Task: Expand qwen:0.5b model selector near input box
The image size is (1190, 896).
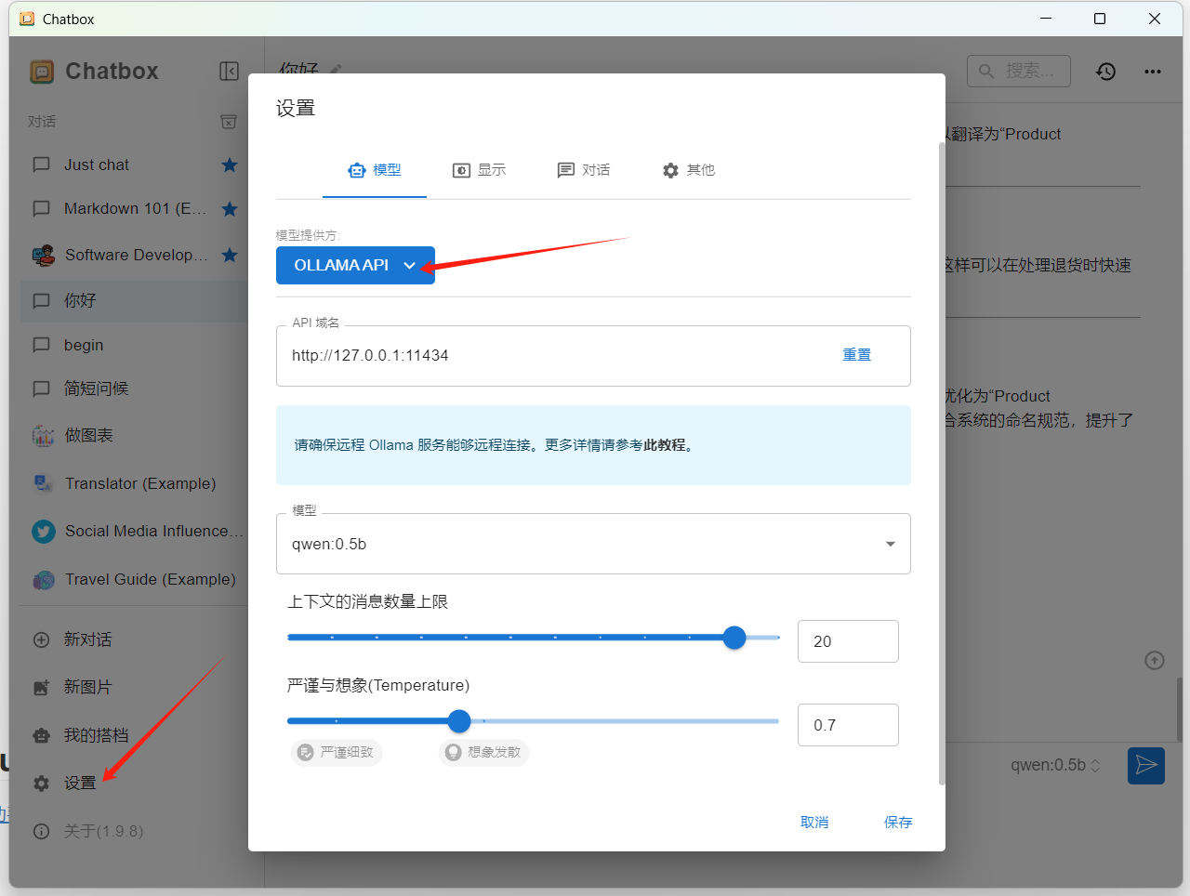Action: (1056, 765)
